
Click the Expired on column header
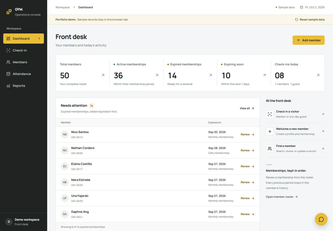[215, 122]
